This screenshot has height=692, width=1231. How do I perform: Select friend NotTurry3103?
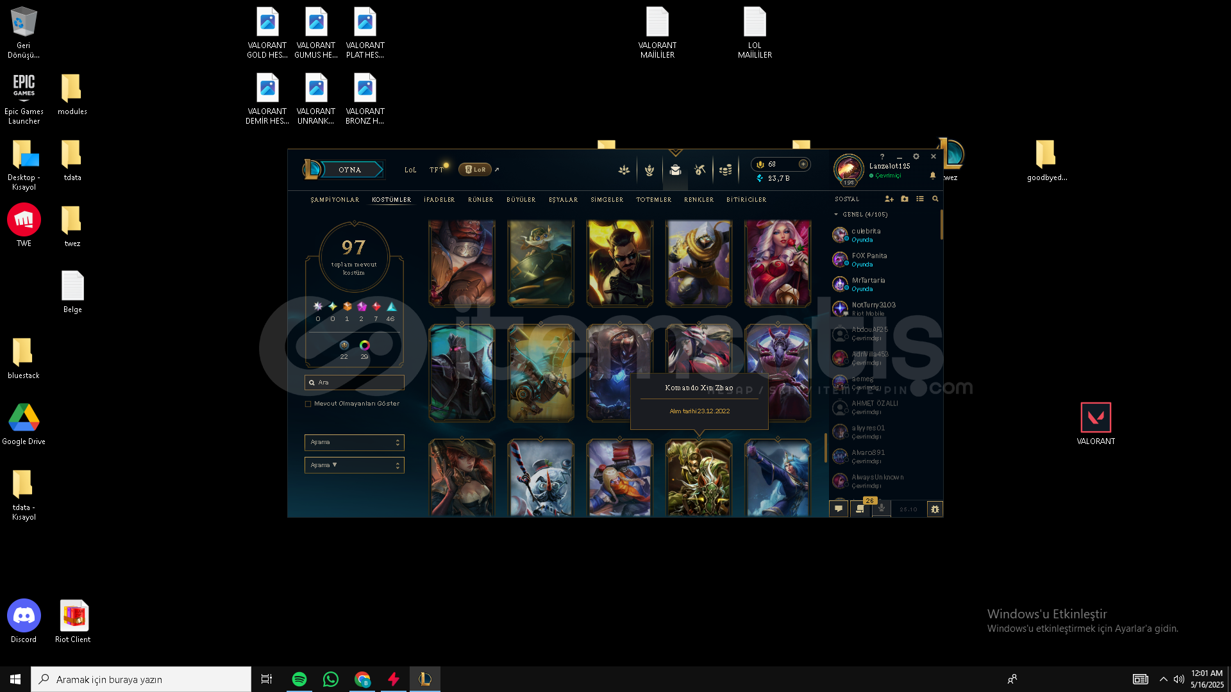point(884,309)
